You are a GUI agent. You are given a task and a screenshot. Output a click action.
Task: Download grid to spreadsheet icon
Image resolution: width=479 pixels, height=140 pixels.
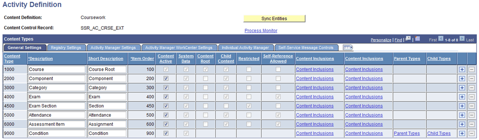[418, 39]
